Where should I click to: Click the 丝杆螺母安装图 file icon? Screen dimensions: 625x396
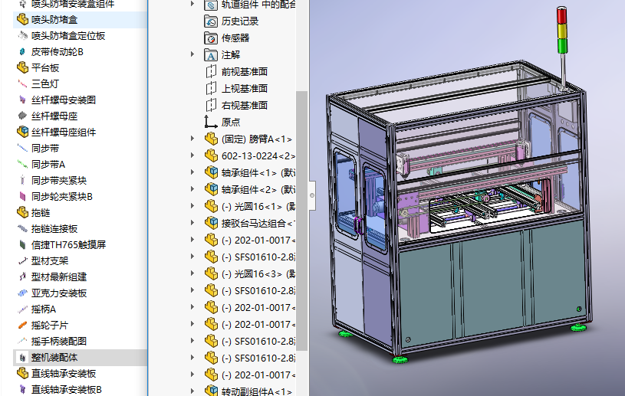pos(22,100)
